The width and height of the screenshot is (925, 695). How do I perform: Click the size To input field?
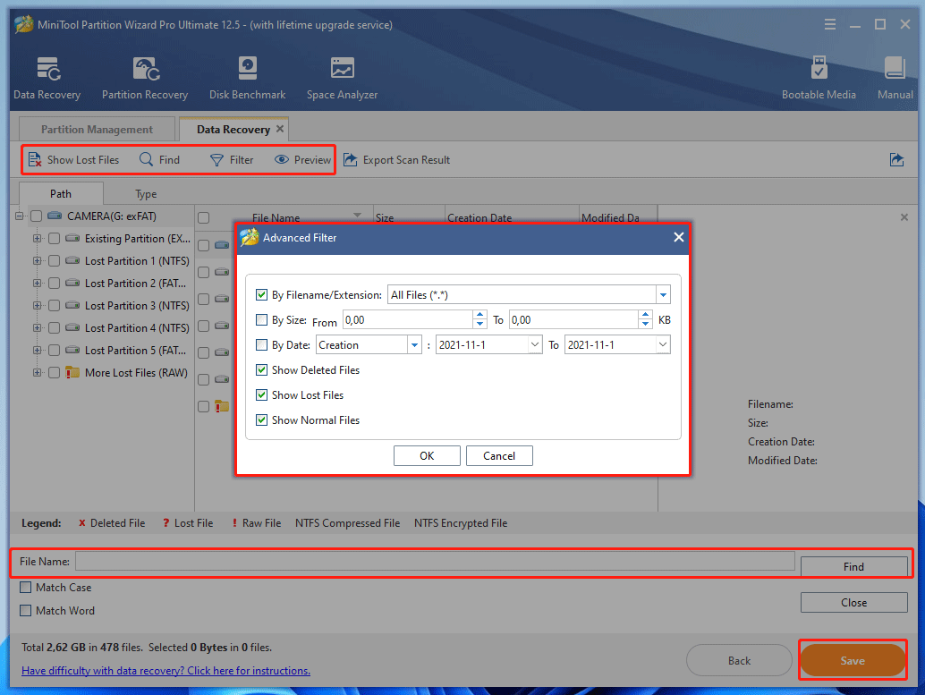(x=573, y=319)
